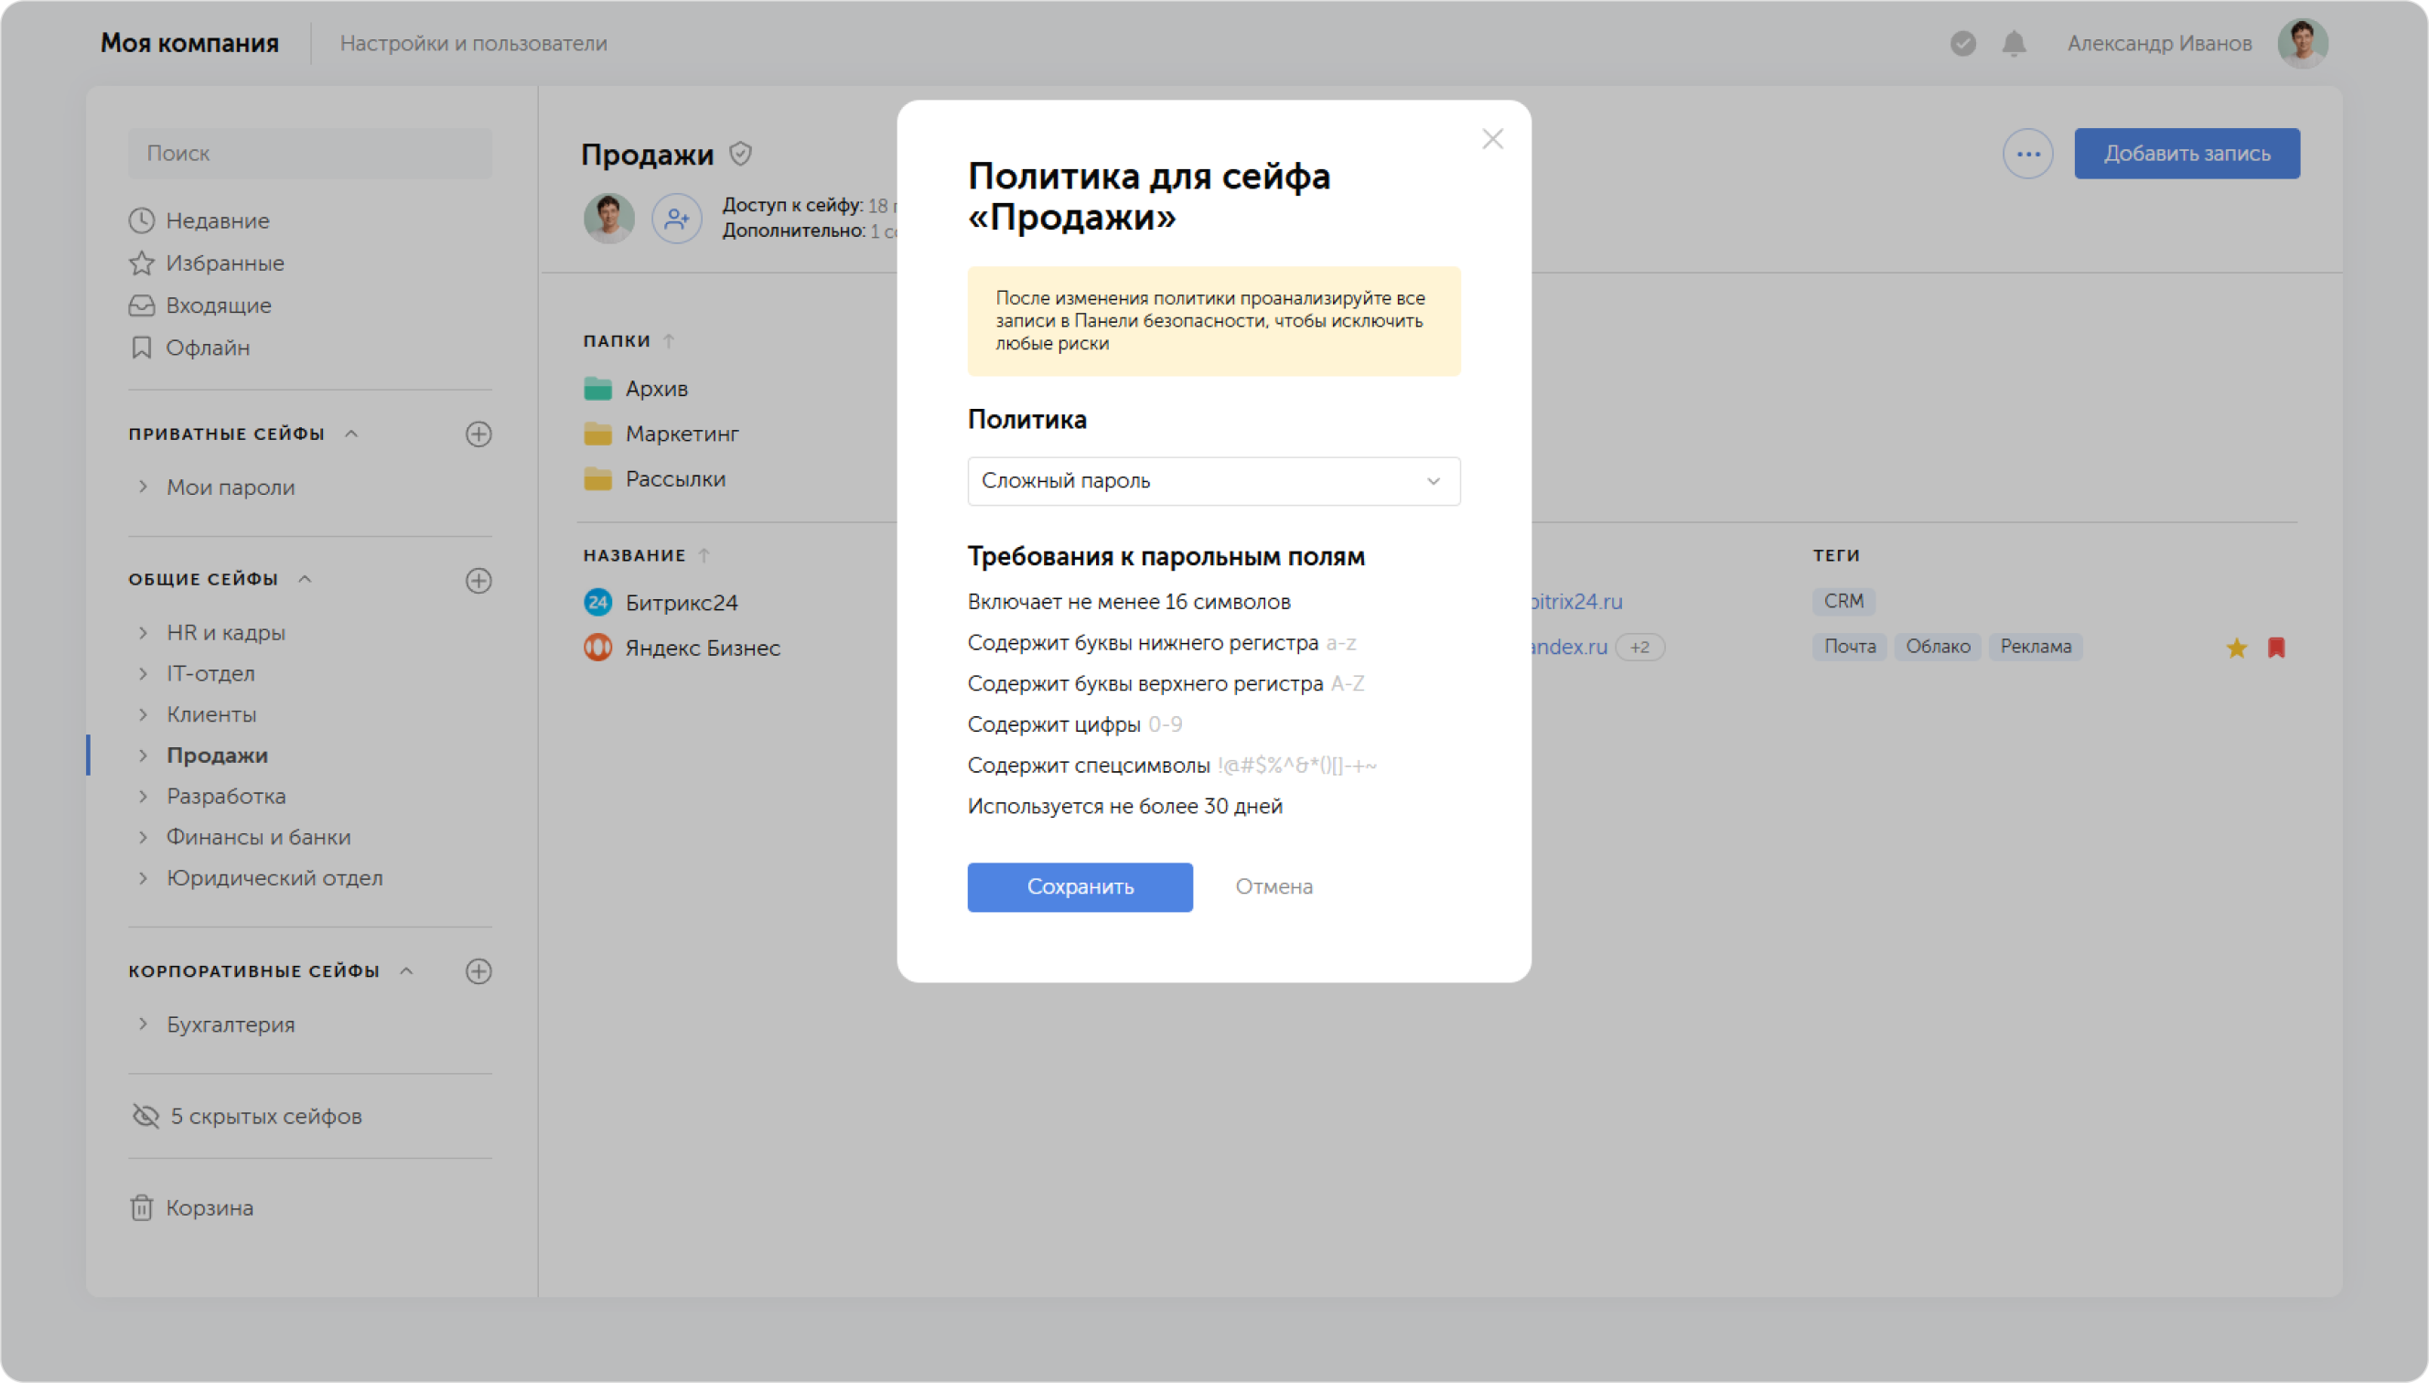This screenshot has width=2429, height=1383.
Task: Add a new private safe with plus icon
Action: [x=478, y=434]
